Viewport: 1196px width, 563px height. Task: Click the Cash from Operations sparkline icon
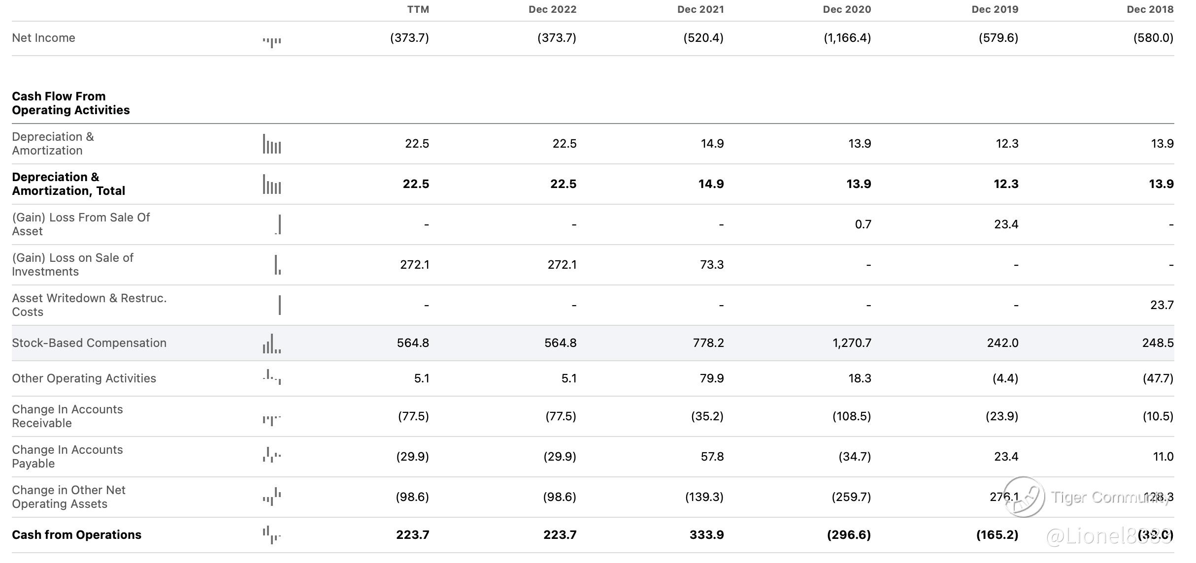[x=272, y=534]
